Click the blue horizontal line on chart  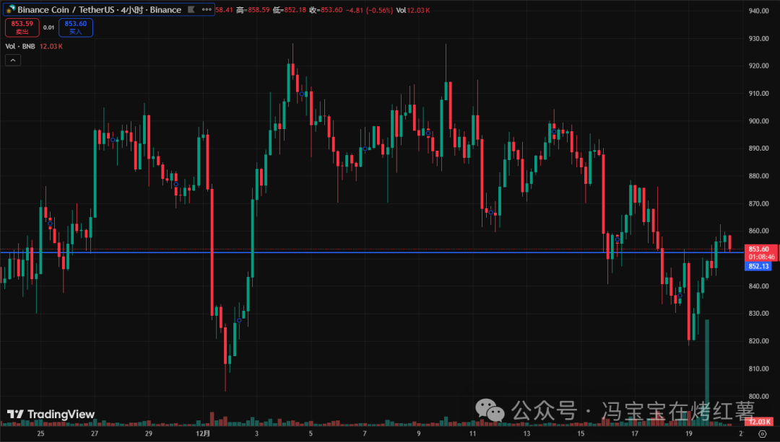361,252
